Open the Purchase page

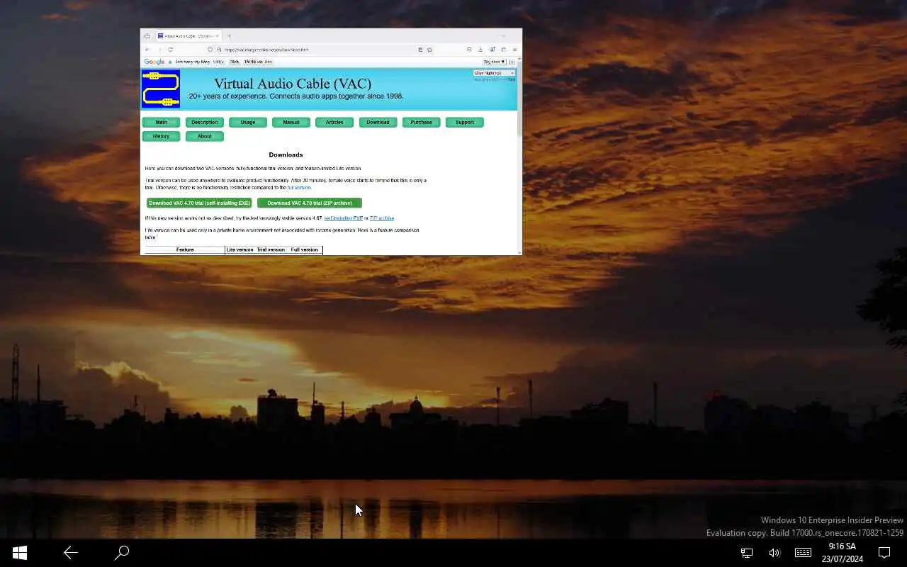(x=421, y=122)
